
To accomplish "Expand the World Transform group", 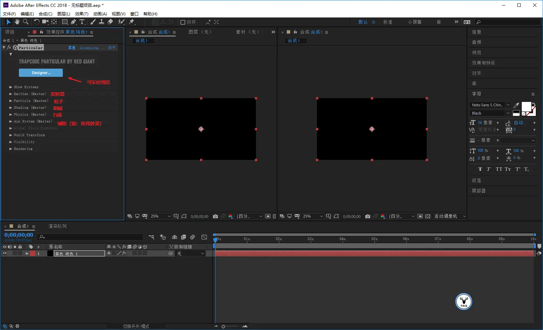I will click(x=11, y=135).
